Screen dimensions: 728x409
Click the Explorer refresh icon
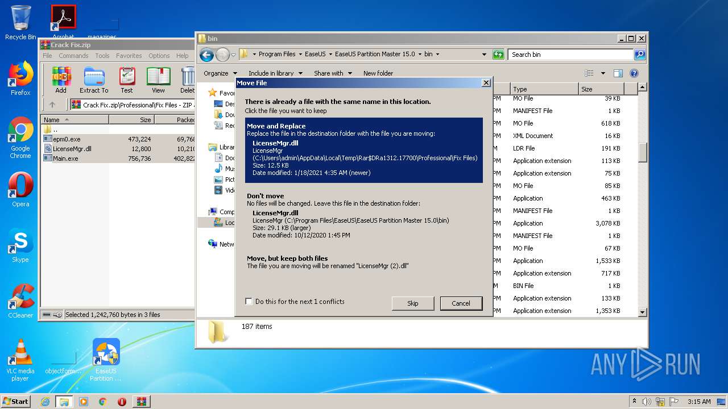498,55
